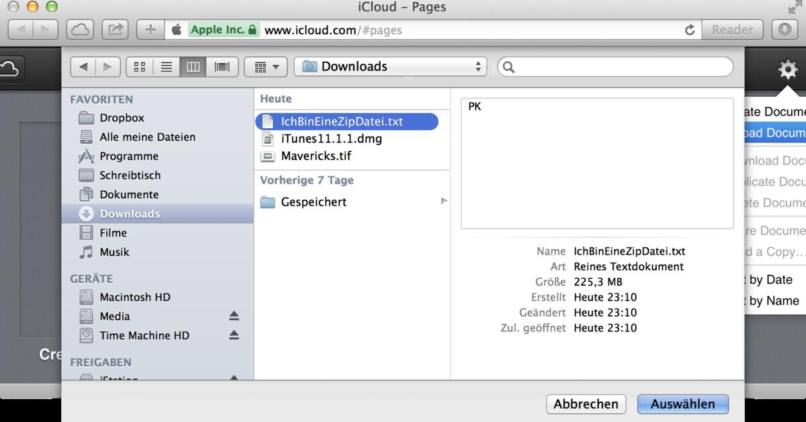Viewport: 806px width, 422px height.
Task: Choose Upload Document in gear menu
Action: coord(775,132)
